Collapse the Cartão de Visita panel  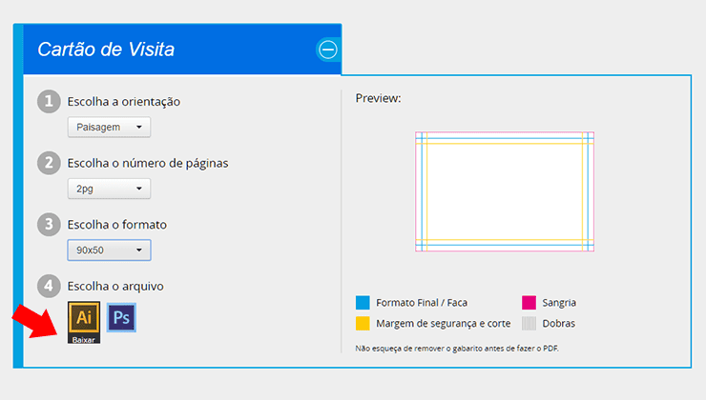click(x=328, y=50)
